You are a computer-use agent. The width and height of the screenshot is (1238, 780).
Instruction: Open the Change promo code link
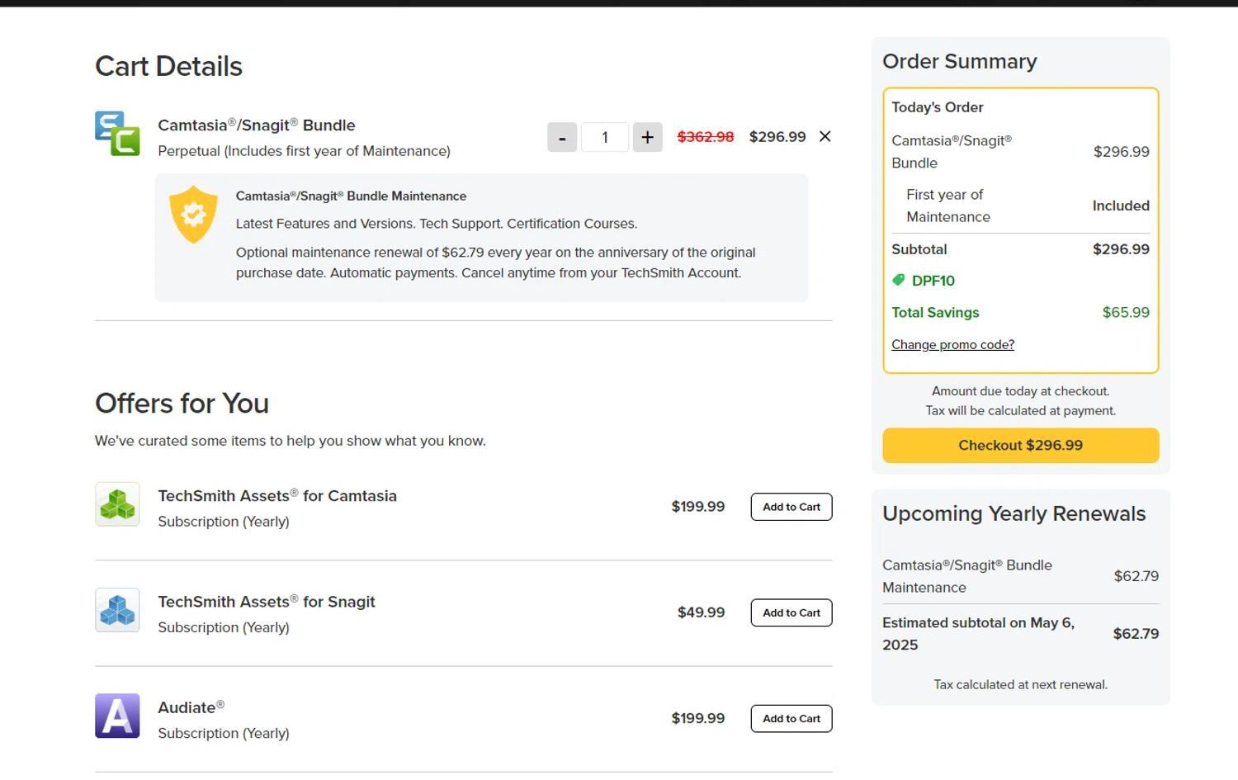tap(952, 345)
